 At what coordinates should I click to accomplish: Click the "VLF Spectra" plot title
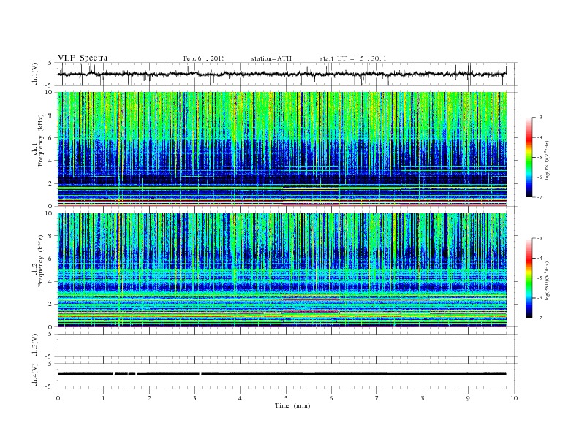pyautogui.click(x=83, y=58)
